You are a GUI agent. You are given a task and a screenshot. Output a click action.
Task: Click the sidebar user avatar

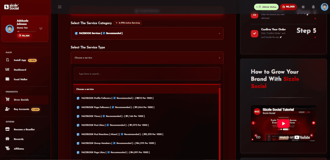pos(10,29)
